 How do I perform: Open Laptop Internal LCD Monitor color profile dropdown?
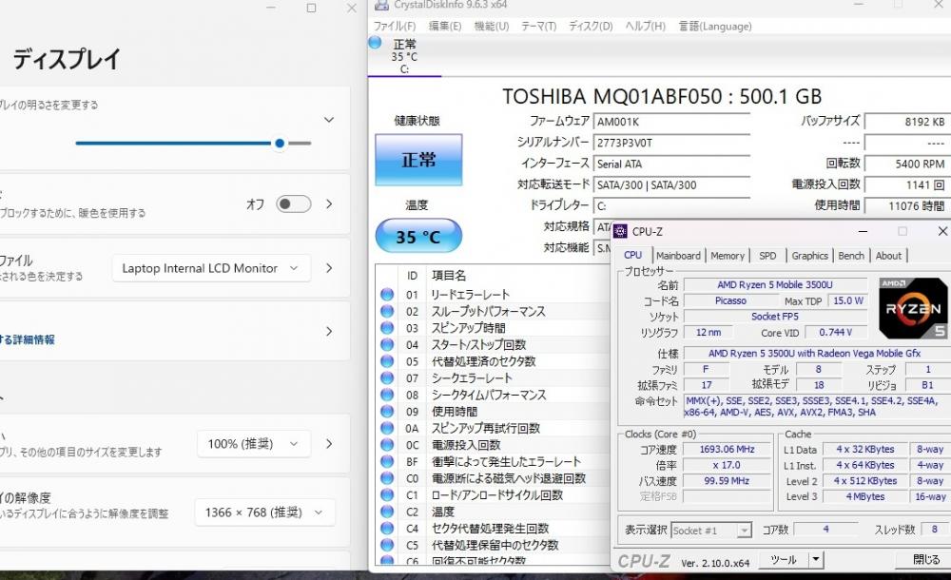(211, 268)
